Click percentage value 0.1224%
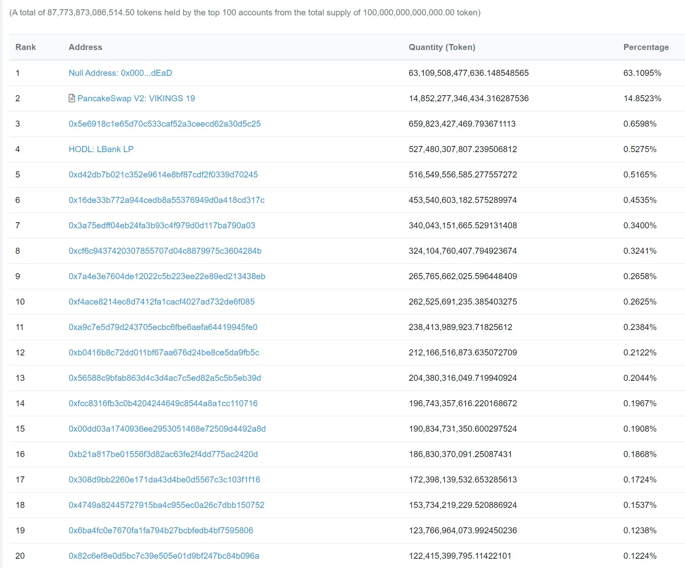 640,556
